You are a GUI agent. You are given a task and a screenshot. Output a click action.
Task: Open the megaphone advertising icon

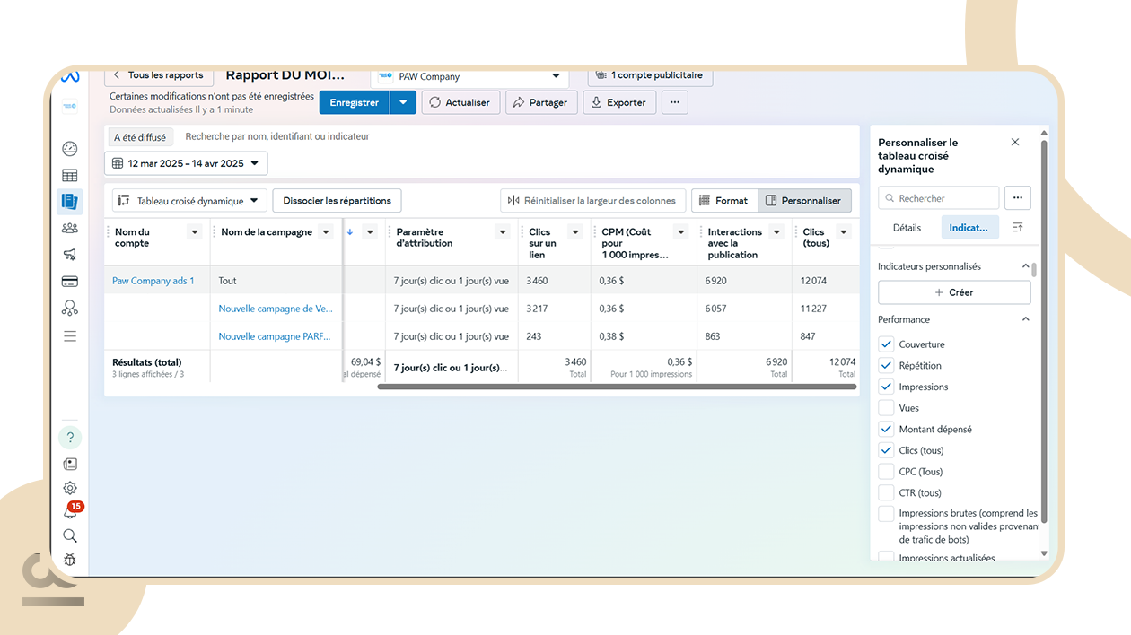click(70, 255)
